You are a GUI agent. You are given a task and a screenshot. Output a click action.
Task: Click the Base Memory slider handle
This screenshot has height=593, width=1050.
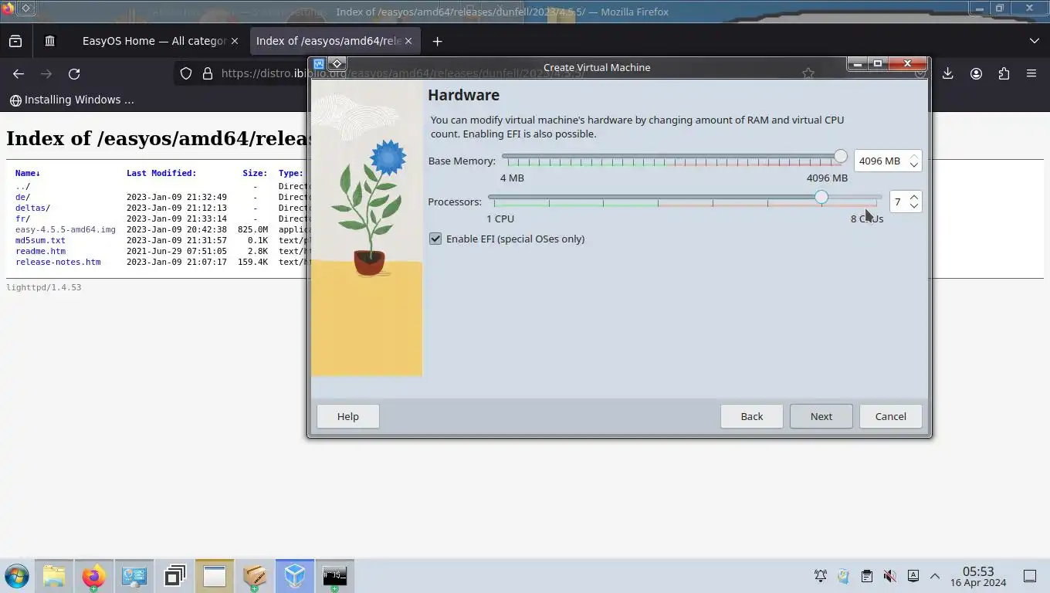click(840, 156)
